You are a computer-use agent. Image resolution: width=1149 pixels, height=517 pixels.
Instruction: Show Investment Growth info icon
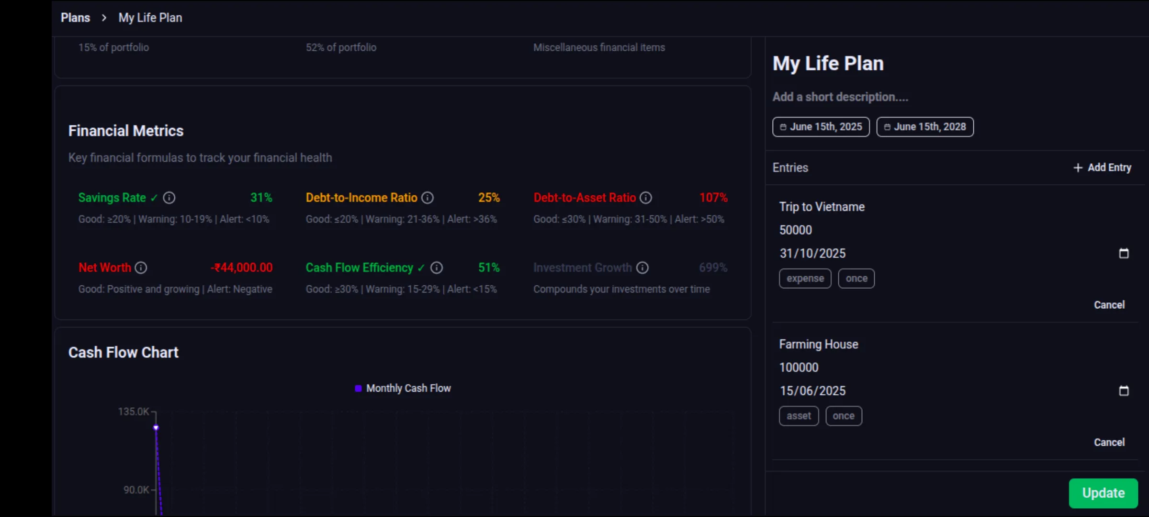click(x=642, y=268)
